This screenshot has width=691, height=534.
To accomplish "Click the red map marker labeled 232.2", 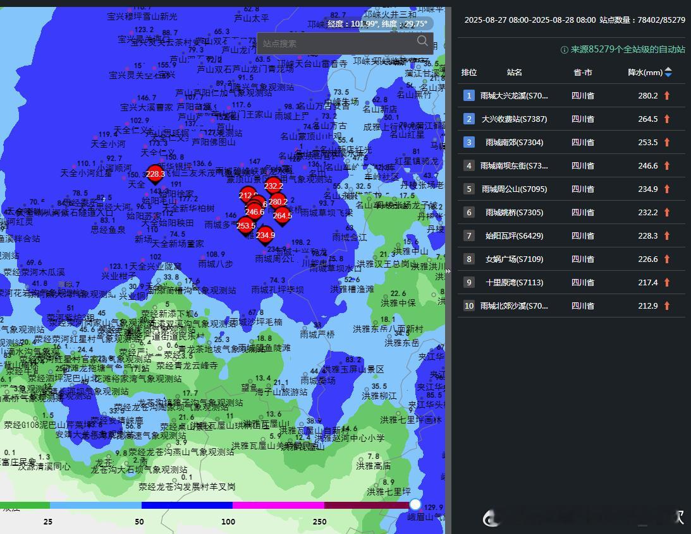I will pyautogui.click(x=273, y=186).
